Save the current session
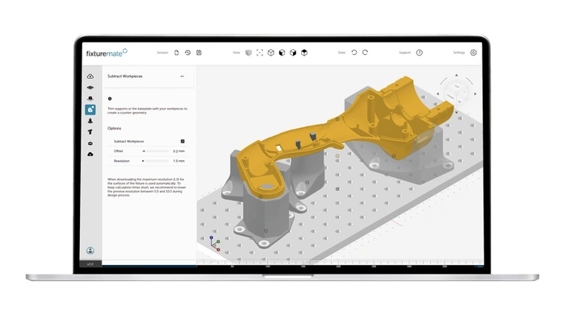Viewport: 565px width, 314px height. pos(199,52)
